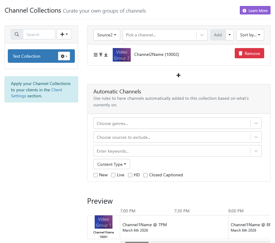
Task: Tick the HD checkbox
Action: coord(130,175)
